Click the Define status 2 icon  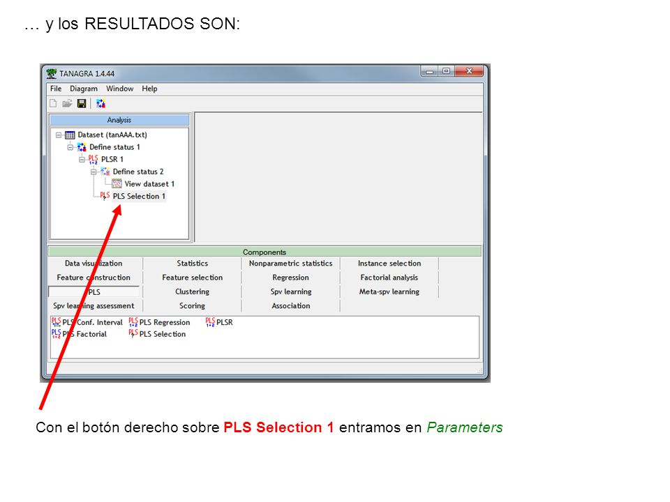(x=105, y=172)
